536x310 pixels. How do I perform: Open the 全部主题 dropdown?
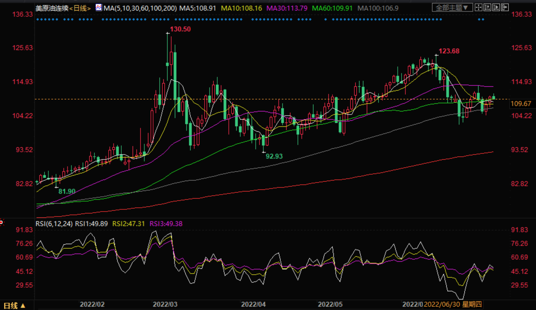(452, 8)
